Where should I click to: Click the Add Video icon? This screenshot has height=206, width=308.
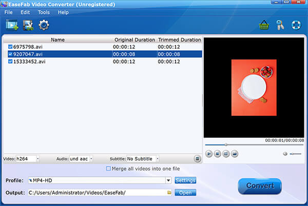click(12, 25)
